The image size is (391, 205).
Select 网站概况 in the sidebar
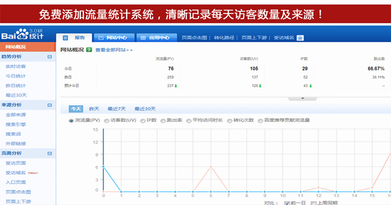[28, 47]
